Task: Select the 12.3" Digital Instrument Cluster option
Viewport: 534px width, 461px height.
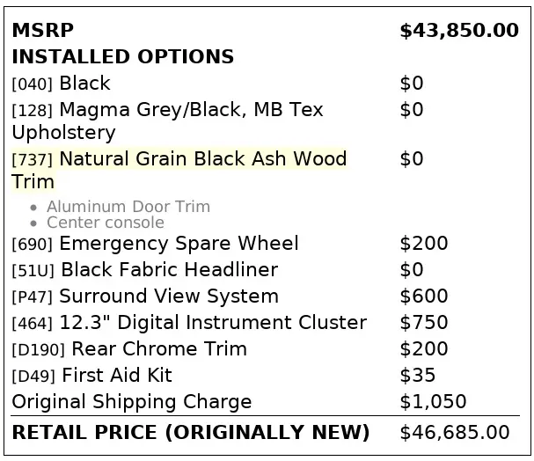Action: click(x=189, y=323)
